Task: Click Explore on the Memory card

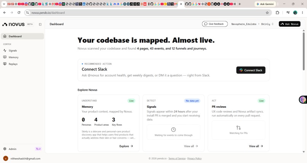Action: click(126, 146)
